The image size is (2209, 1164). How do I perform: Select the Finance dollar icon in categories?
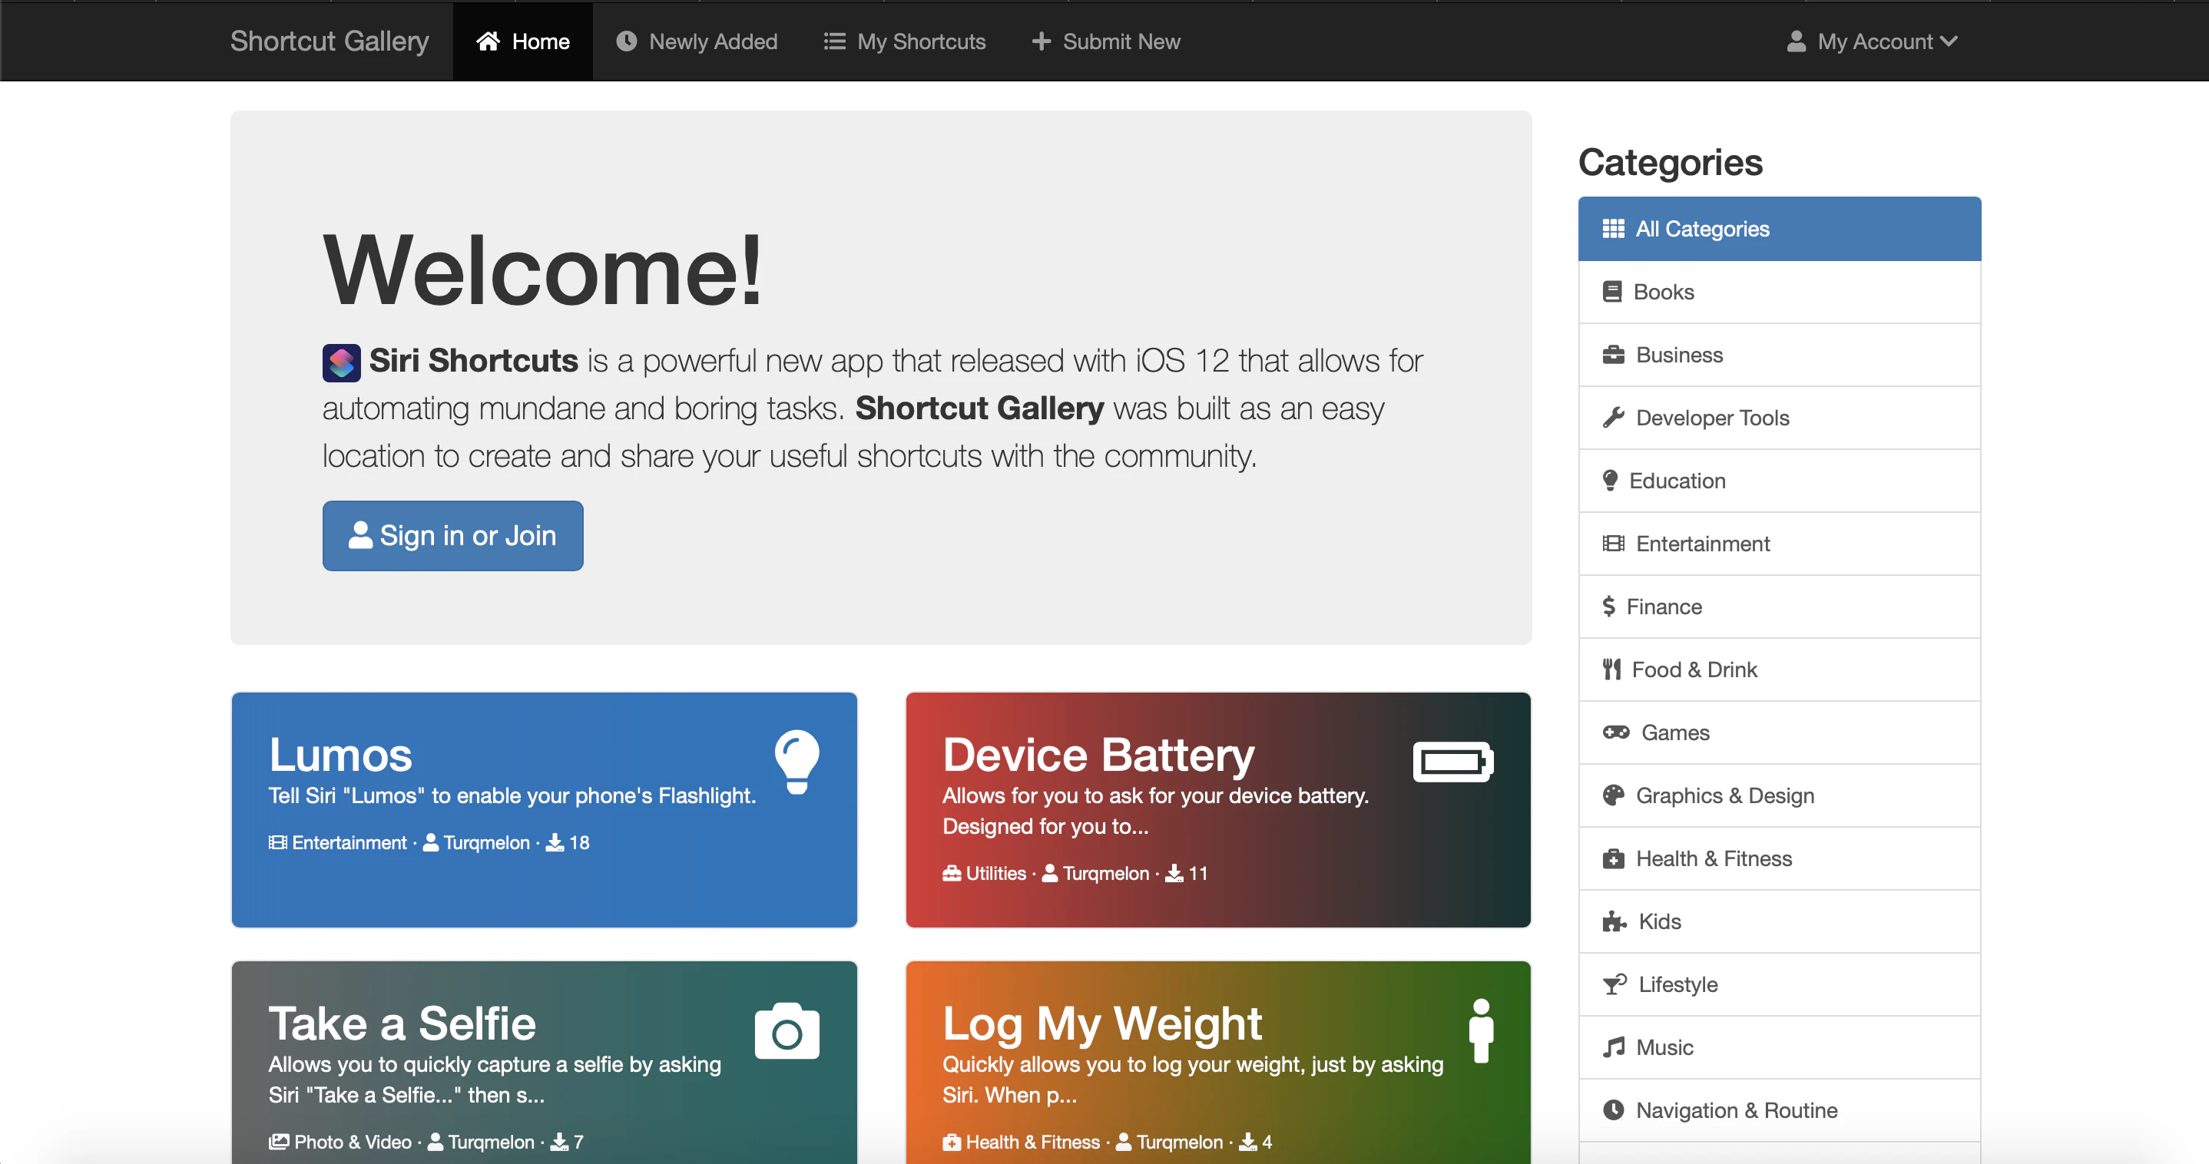(1612, 606)
